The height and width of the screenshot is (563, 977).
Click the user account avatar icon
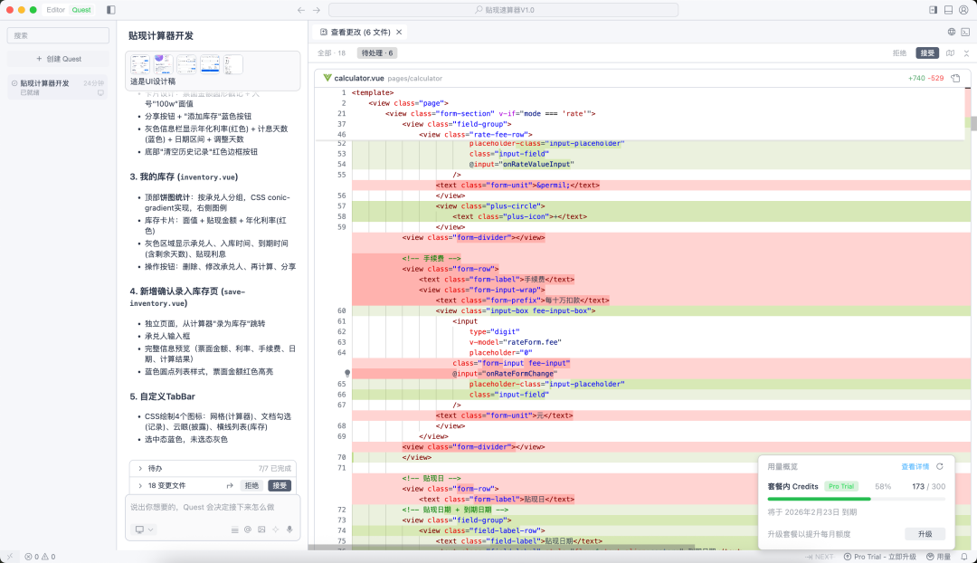coord(964,10)
